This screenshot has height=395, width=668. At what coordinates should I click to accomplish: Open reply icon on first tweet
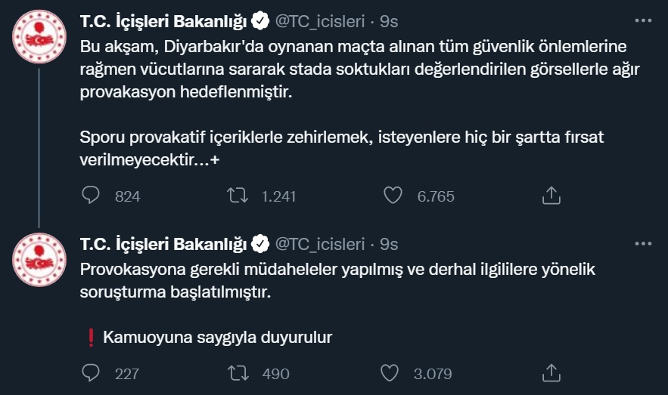click(90, 196)
